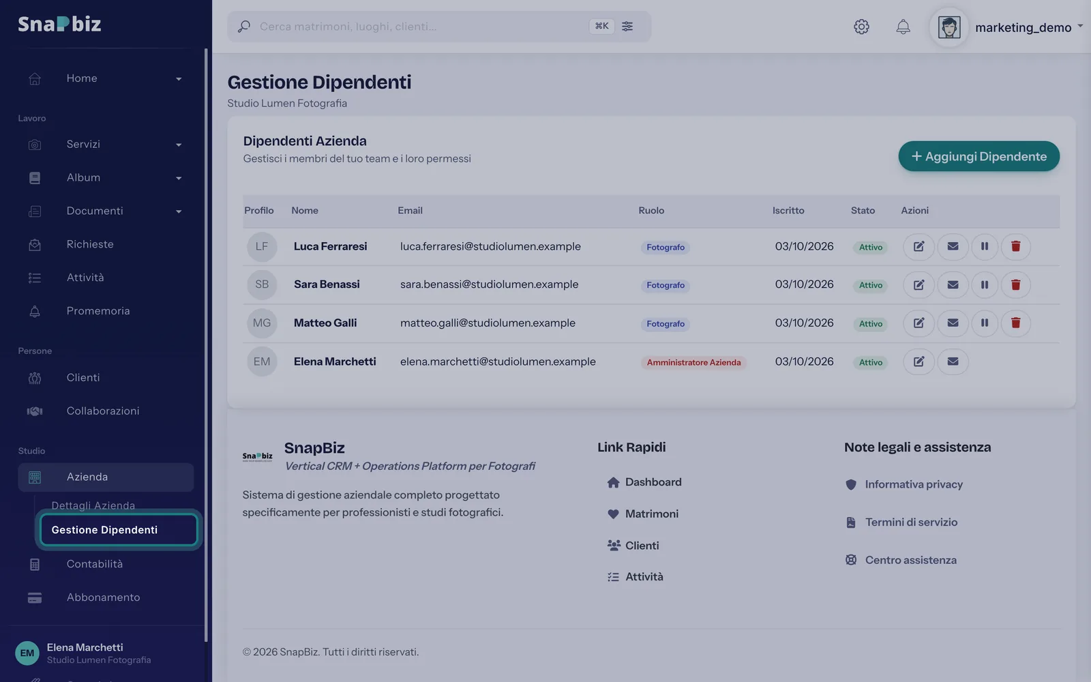This screenshot has height=682, width=1091.
Task: Select Dettagli Azienda submenu item
Action: [93, 505]
